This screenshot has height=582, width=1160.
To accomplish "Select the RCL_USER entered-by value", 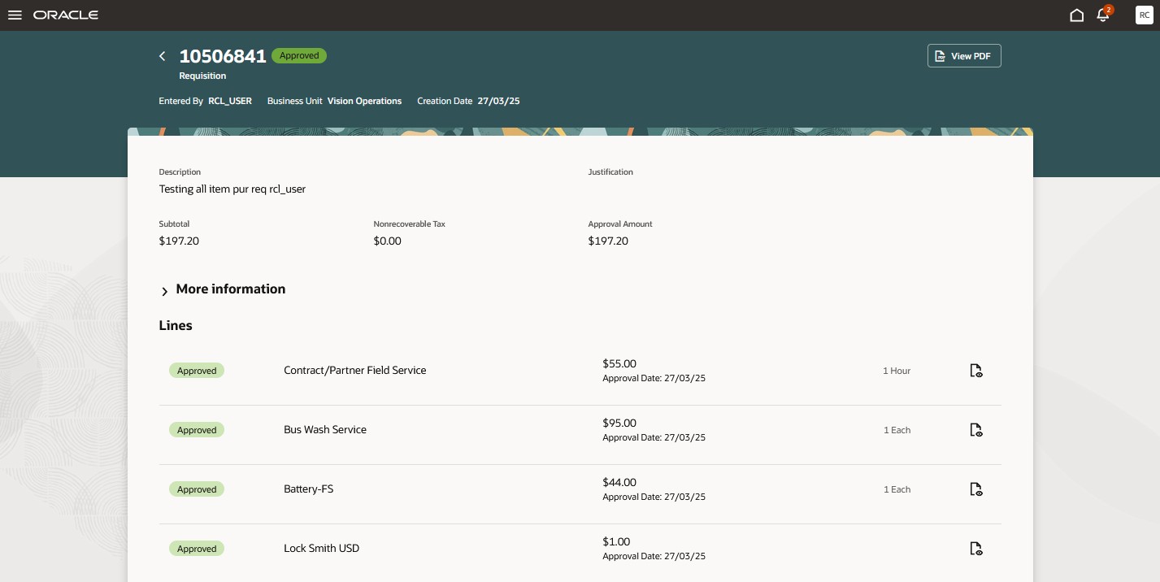I will (230, 101).
